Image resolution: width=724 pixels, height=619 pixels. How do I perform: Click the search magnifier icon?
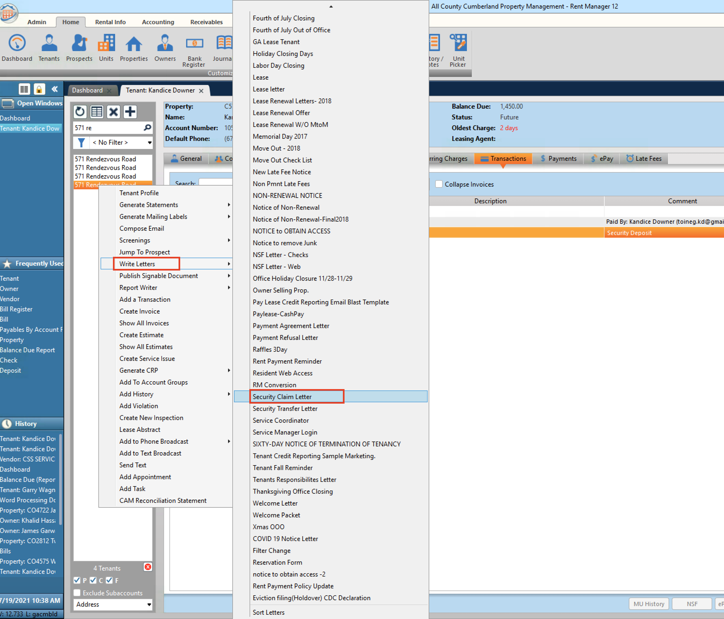click(x=147, y=128)
